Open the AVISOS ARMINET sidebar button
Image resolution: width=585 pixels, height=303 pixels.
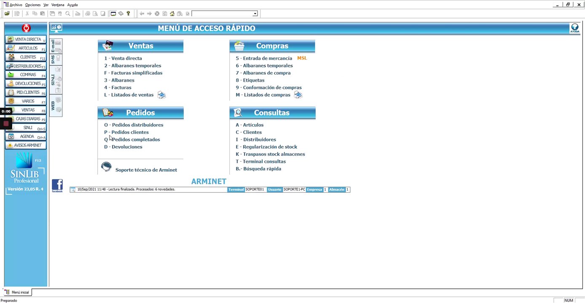point(26,145)
